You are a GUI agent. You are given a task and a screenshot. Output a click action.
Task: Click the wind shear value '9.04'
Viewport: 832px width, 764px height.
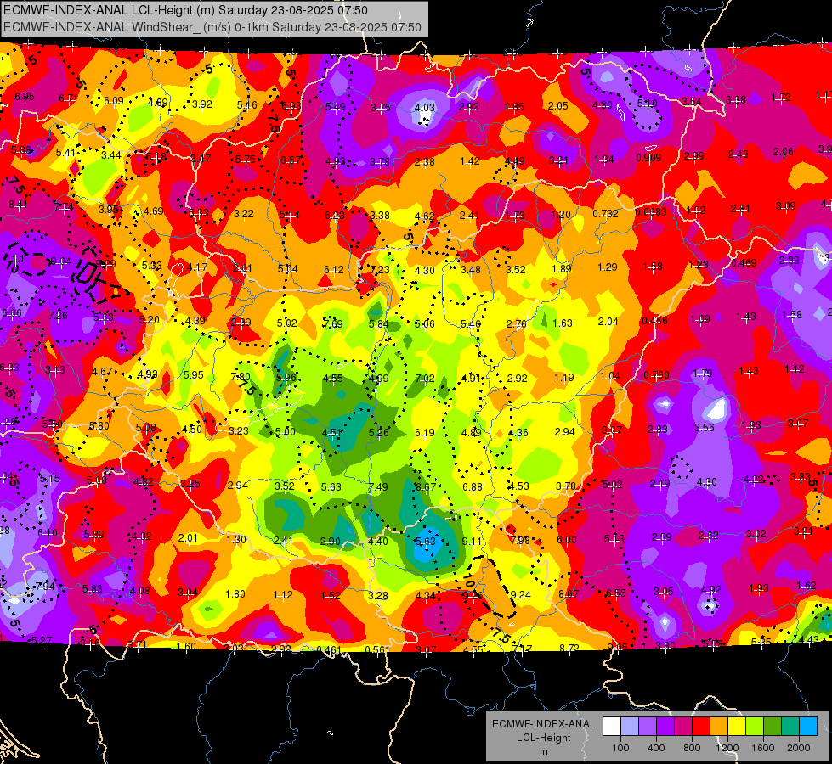pyautogui.click(x=60, y=261)
